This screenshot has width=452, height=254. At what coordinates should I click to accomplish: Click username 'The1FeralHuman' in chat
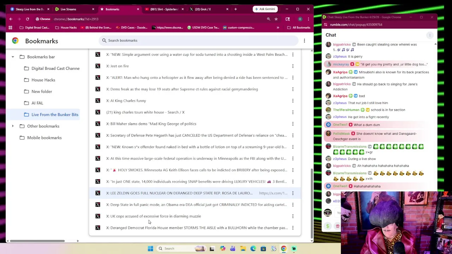[346, 110]
